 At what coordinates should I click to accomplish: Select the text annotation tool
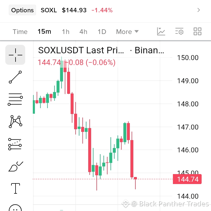(16, 188)
